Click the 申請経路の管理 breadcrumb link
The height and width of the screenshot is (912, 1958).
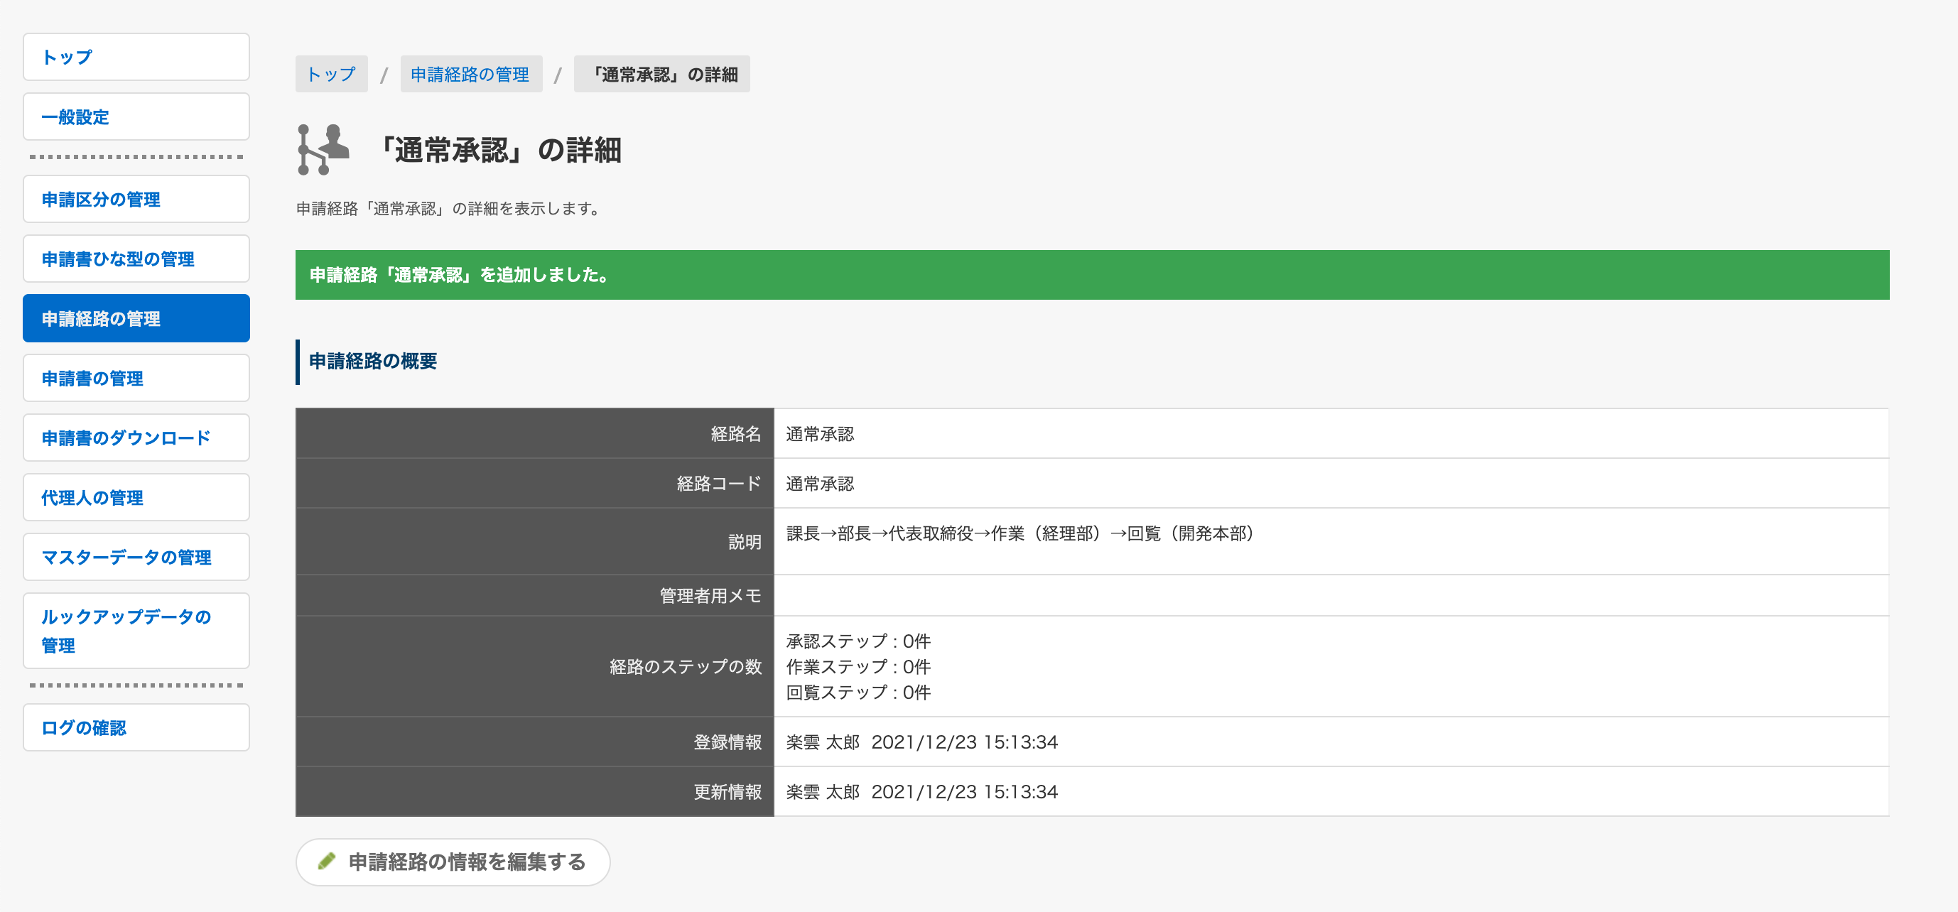[470, 75]
